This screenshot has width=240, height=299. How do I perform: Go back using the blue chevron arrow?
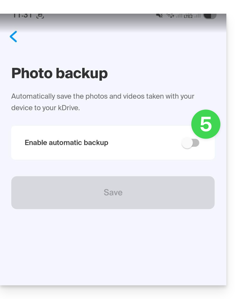pyautogui.click(x=13, y=36)
